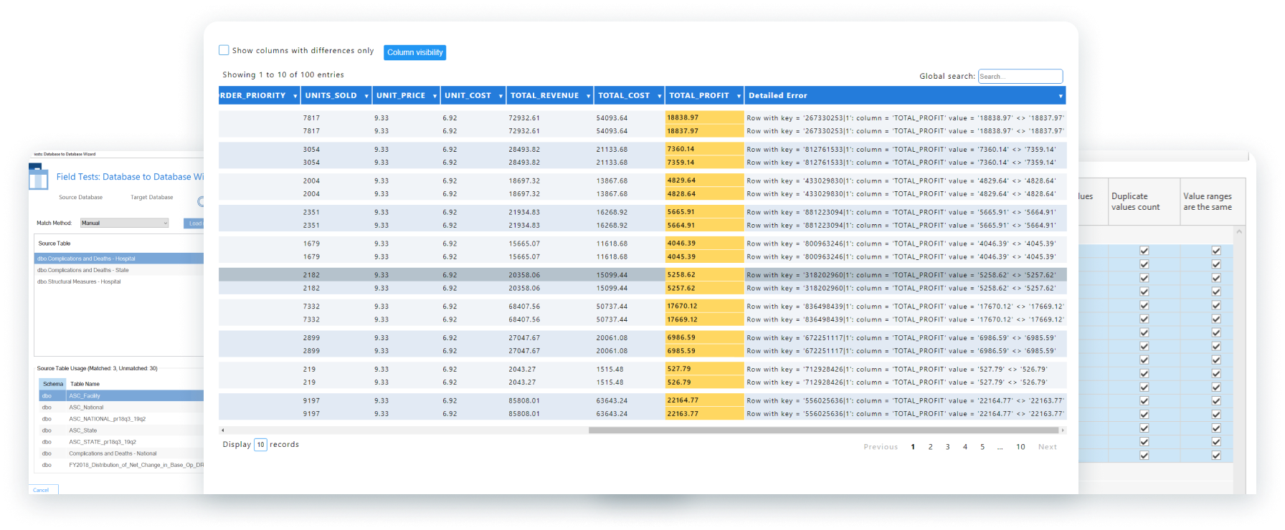Click the UNIT_PRICE column sort arrow

point(435,96)
